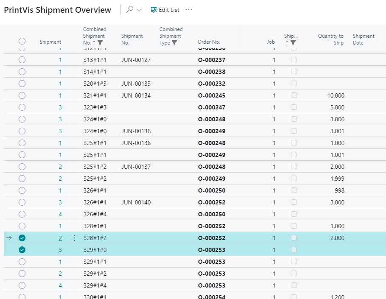Click Shipment No. JUN-00138 cell
The height and width of the screenshot is (299, 386).
pos(136,131)
